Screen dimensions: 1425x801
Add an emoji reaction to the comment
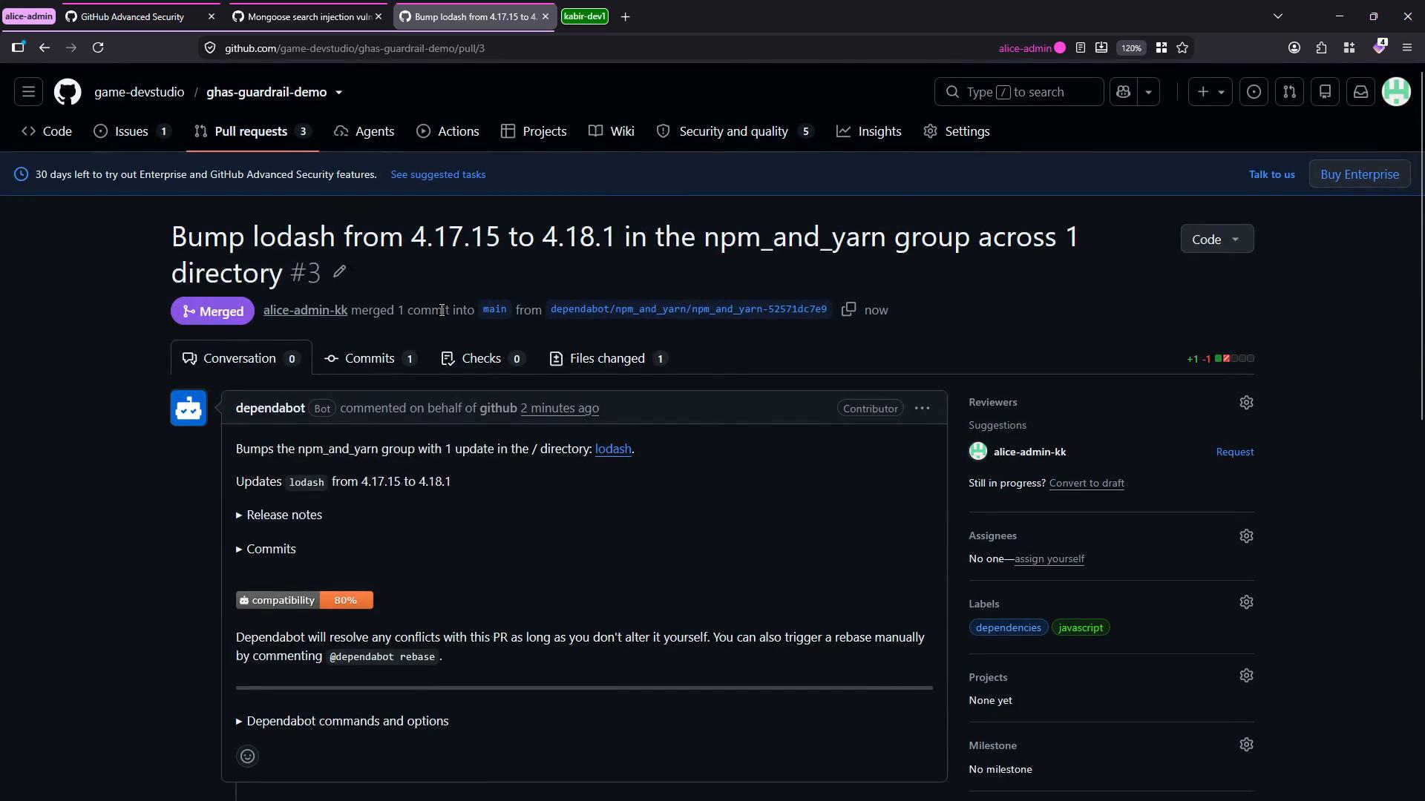tap(248, 756)
